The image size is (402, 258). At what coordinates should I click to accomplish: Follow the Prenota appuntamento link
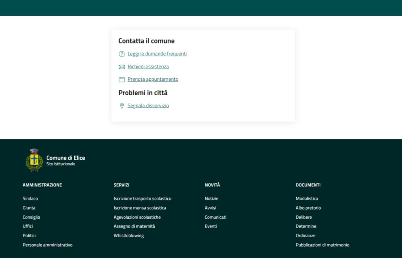tap(153, 79)
